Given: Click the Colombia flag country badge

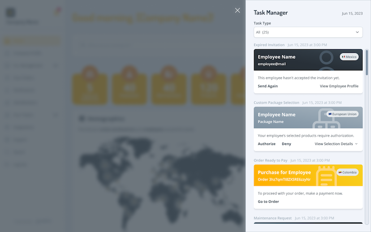Looking at the screenshot, I should (x=348, y=172).
